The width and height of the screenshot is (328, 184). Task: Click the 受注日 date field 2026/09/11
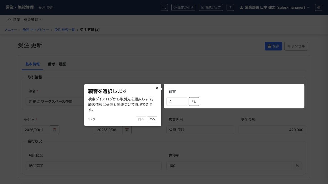[x=36, y=130]
